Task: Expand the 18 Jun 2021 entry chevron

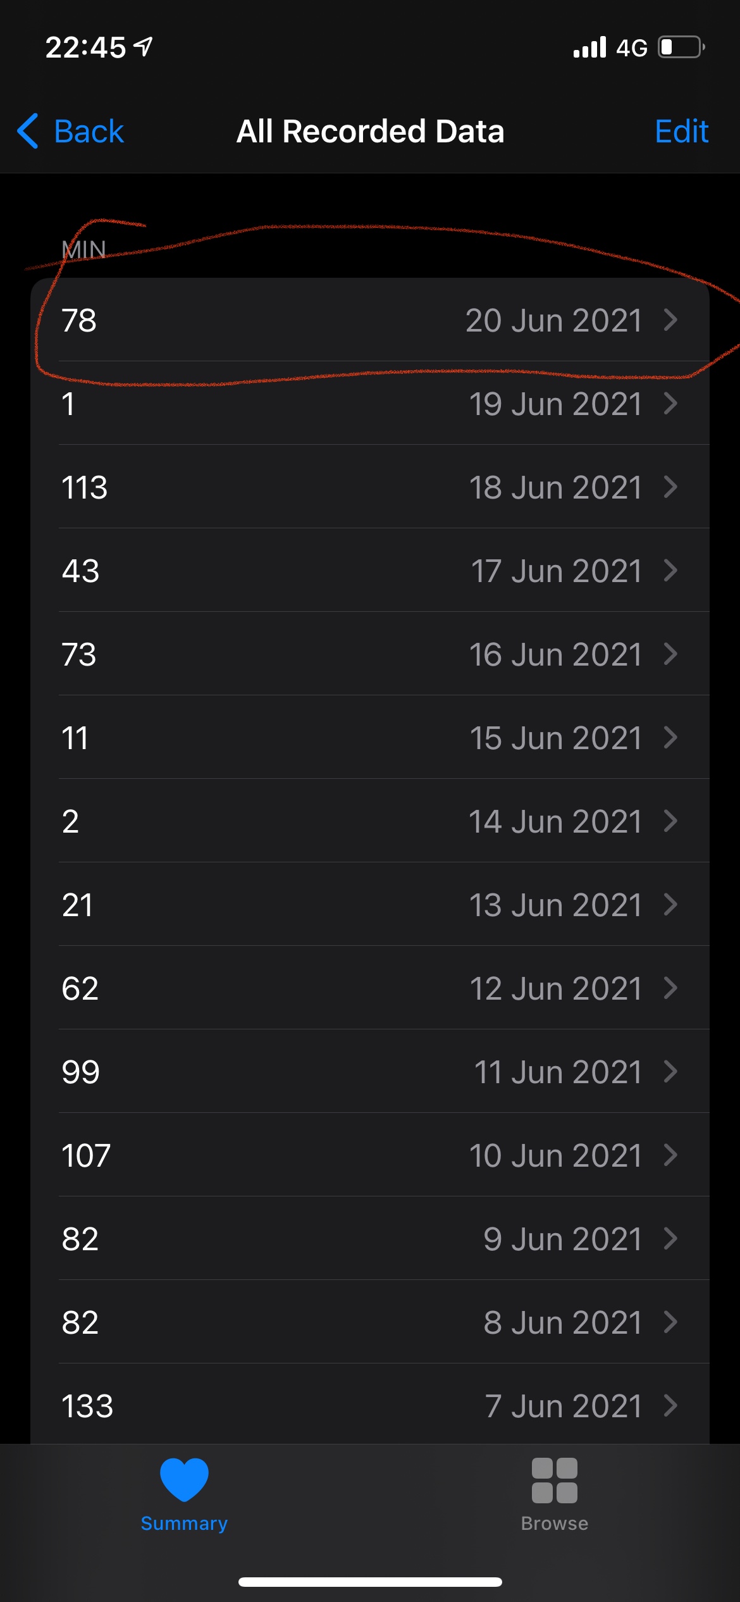Action: point(670,487)
